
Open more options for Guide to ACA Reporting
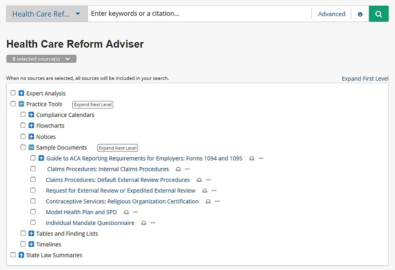[x=261, y=158]
